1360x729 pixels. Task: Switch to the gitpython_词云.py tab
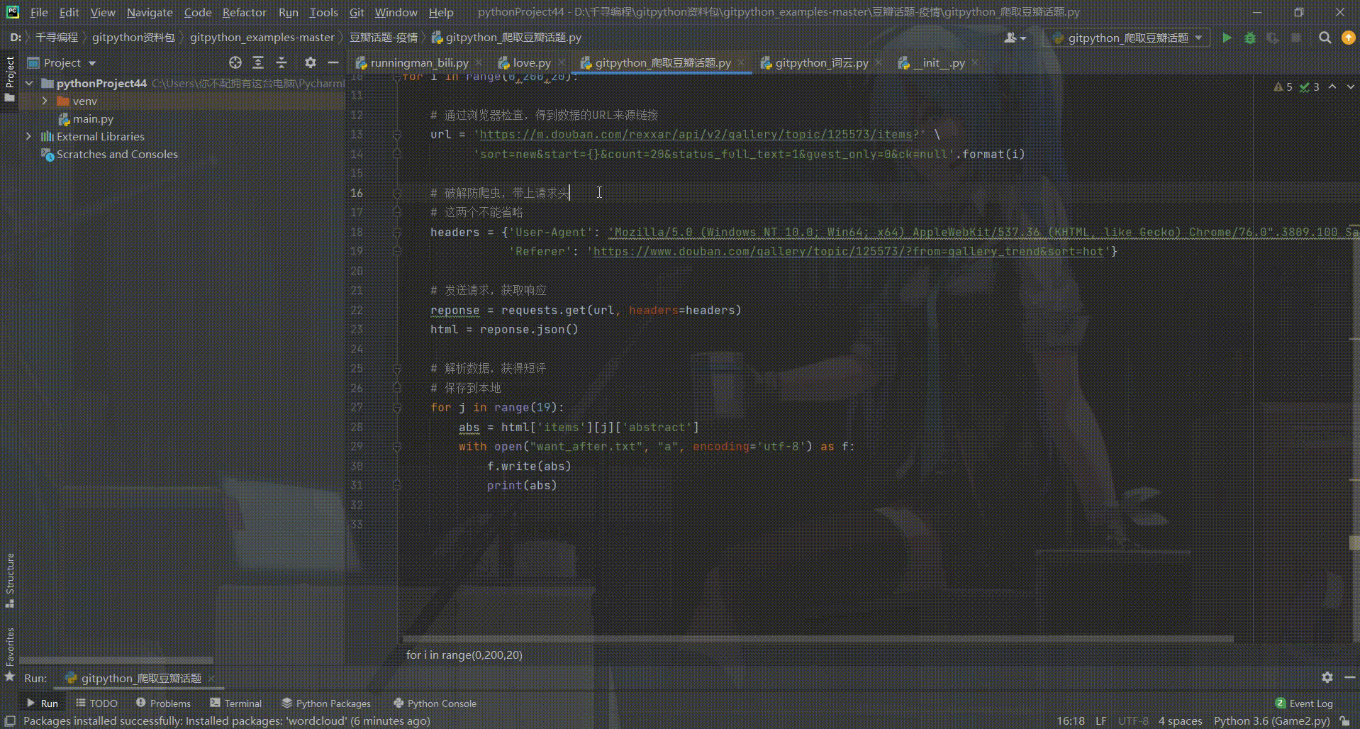[821, 62]
